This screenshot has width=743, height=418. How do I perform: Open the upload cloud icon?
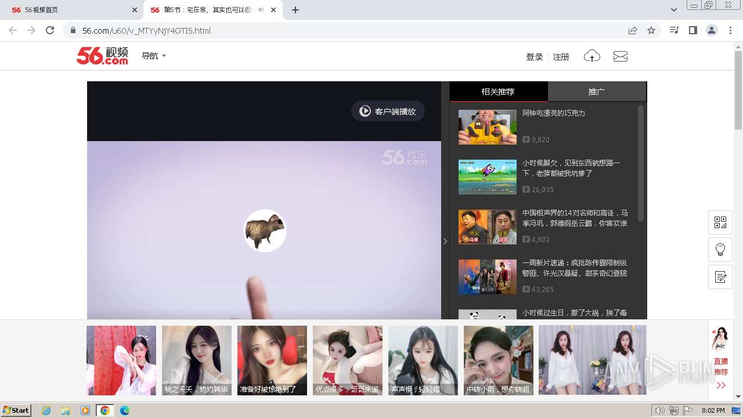[591, 56]
